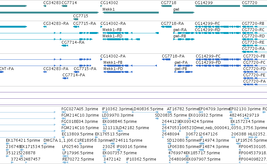Image resolution: width=267 pixels, height=164 pixels.
Task: Open the RE70272.5prime EST label
Action: [78, 159]
